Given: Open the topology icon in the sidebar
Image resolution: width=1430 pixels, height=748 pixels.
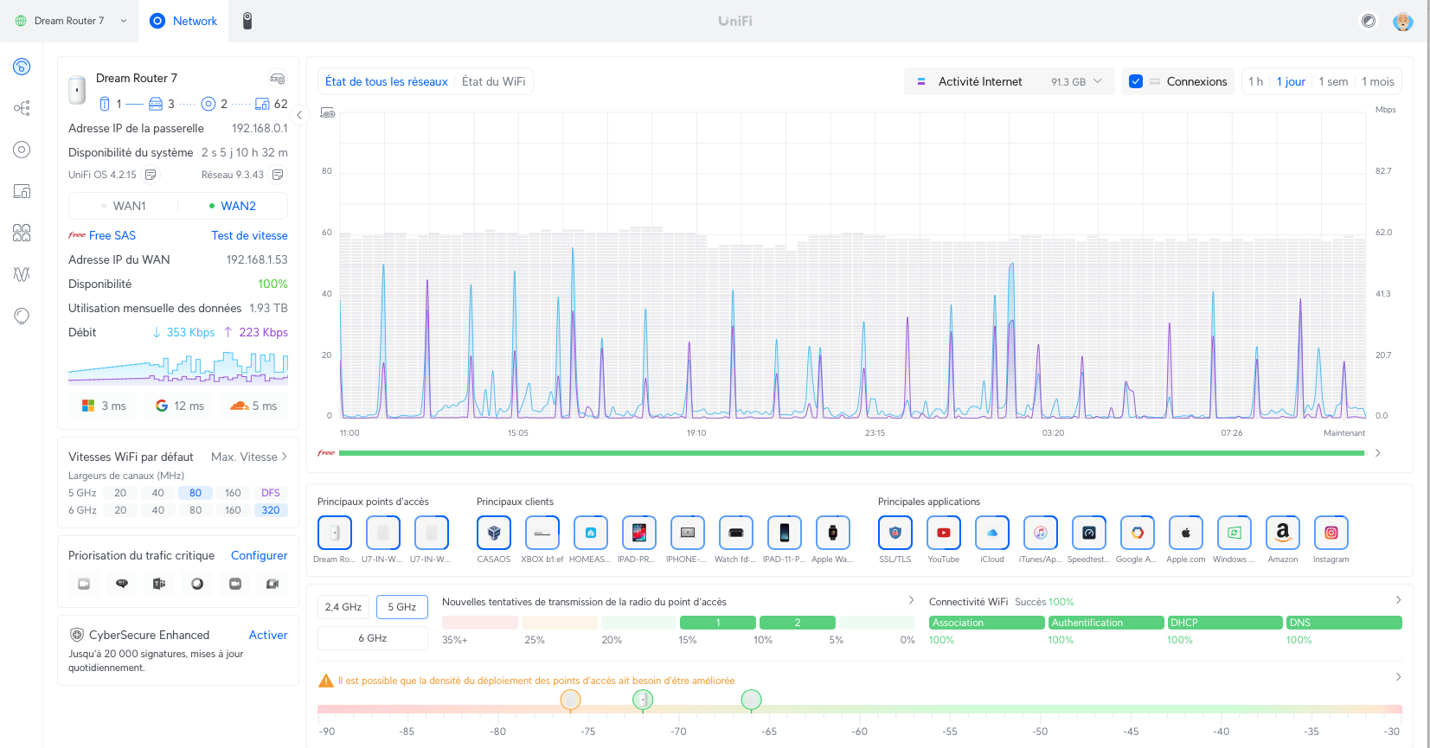Looking at the screenshot, I should 22,108.
